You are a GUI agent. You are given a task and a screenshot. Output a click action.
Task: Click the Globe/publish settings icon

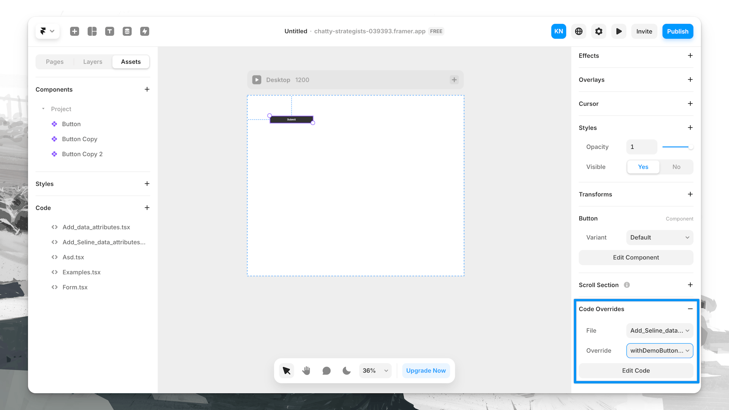578,31
